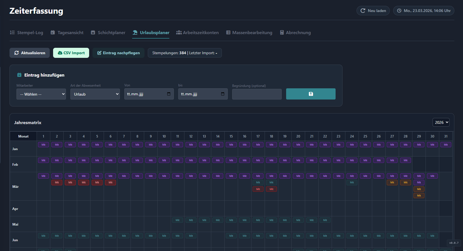Open calendar picker in the Von date field
The width and height of the screenshot is (463, 251).
169,94
